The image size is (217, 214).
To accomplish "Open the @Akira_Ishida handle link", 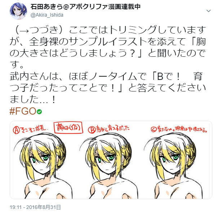I will pyautogui.click(x=47, y=15).
